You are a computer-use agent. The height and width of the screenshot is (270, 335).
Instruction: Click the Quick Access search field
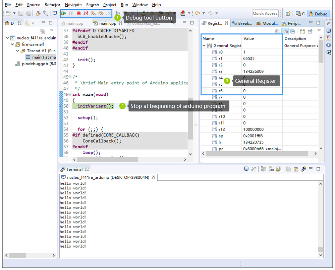pyautogui.click(x=265, y=13)
